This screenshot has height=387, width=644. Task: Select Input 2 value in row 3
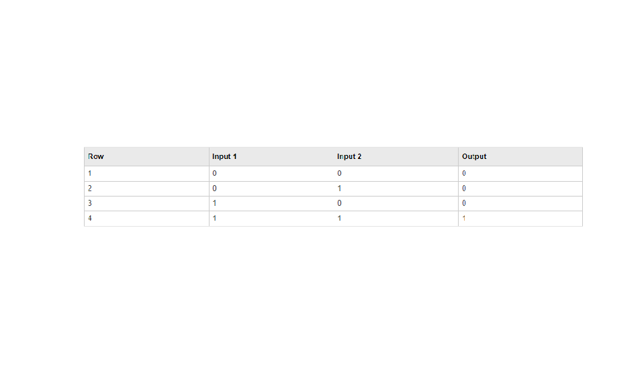[339, 203]
